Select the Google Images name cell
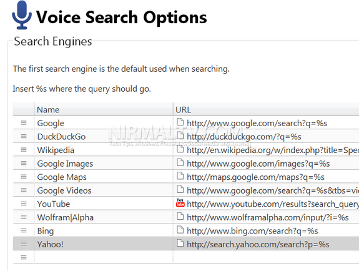 [104, 164]
